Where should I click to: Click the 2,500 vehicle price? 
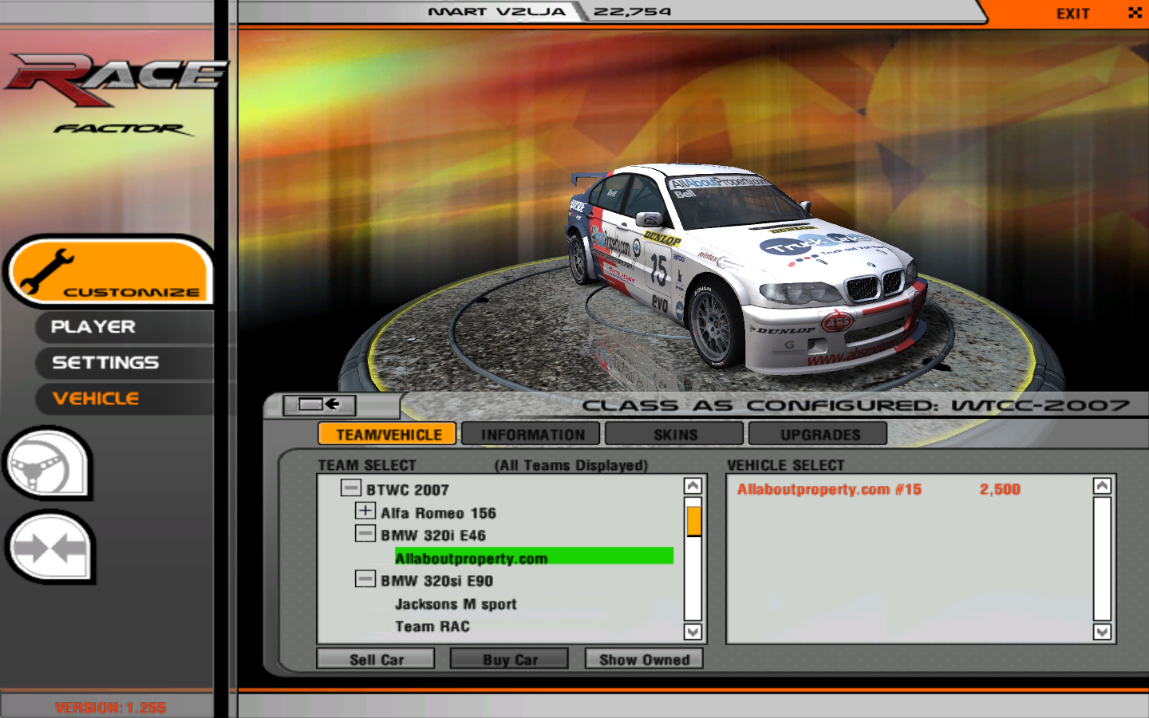click(1000, 489)
